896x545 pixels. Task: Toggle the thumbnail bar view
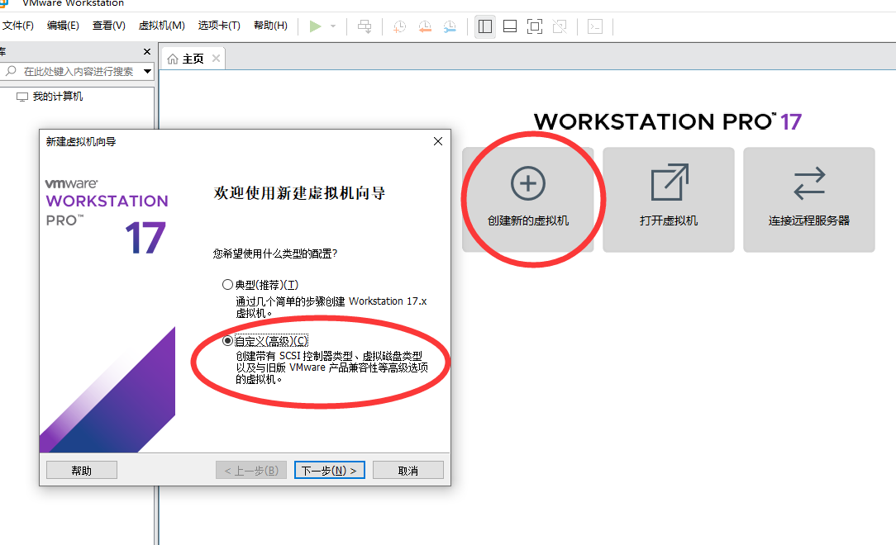click(x=509, y=26)
